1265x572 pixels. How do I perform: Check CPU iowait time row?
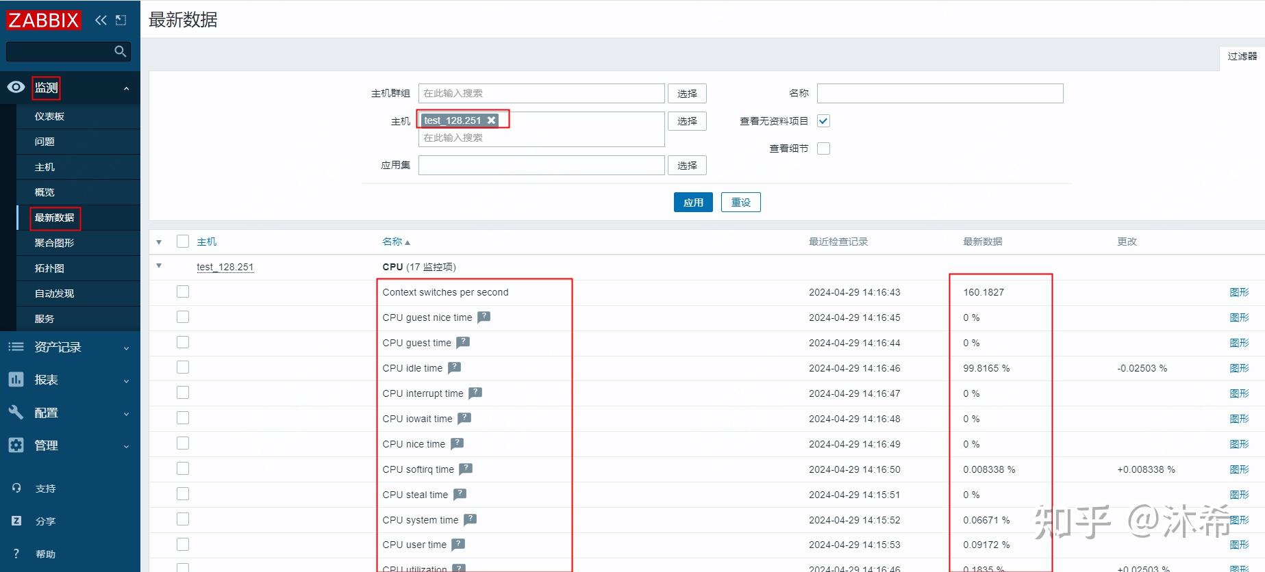tap(183, 418)
